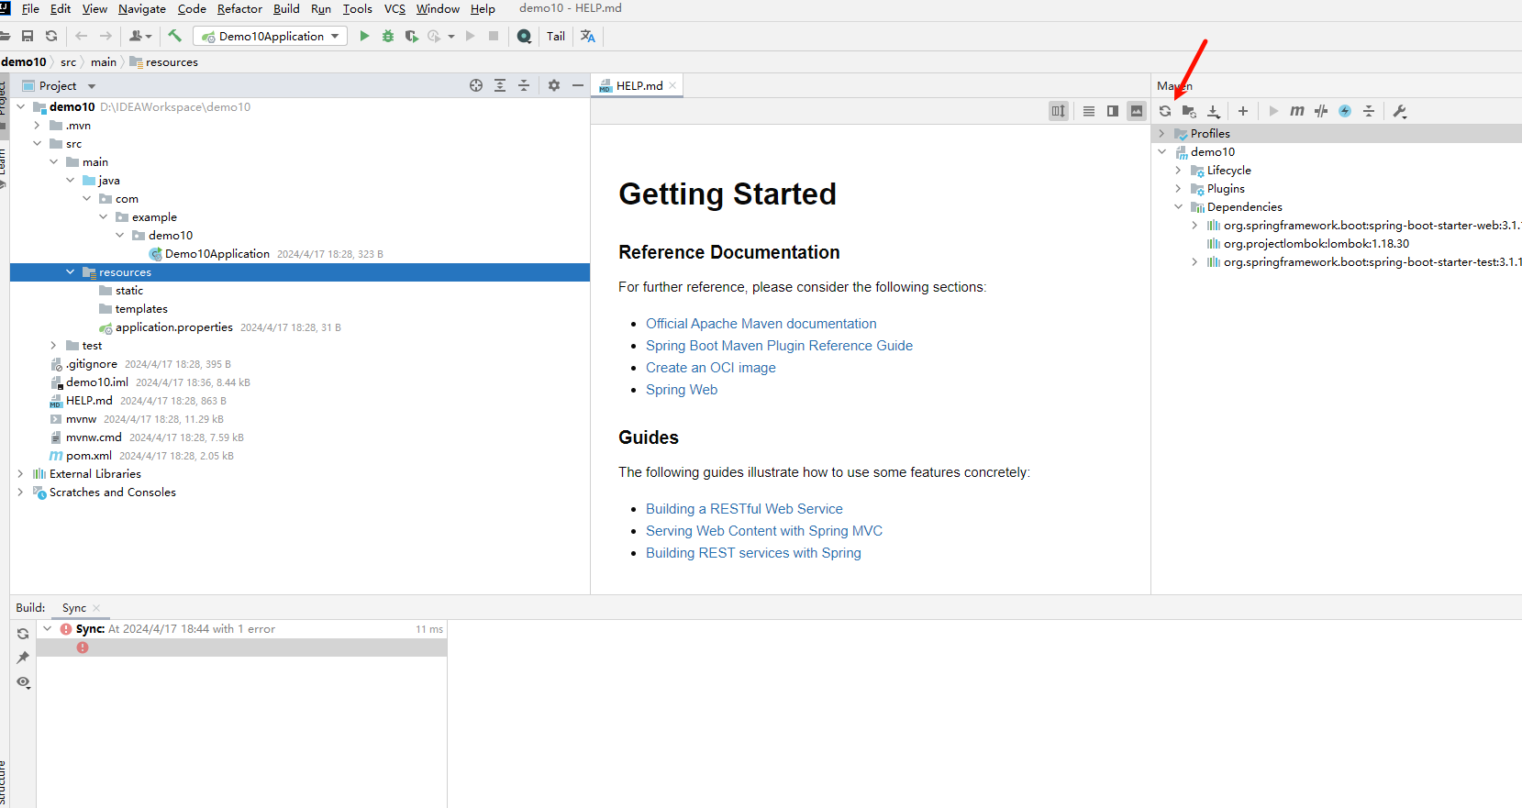
Task: Debug Demo10Application with bug icon
Action: (x=388, y=36)
